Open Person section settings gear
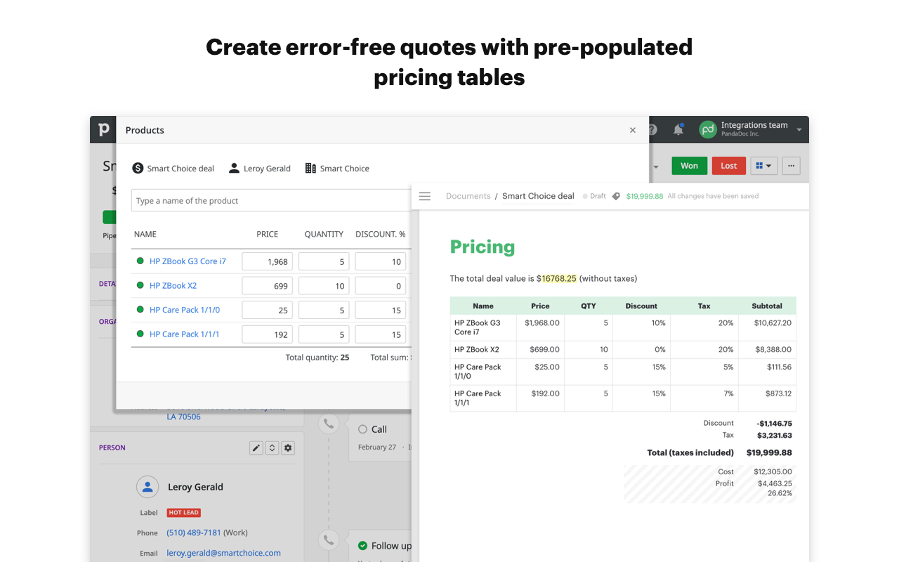 [x=288, y=447]
